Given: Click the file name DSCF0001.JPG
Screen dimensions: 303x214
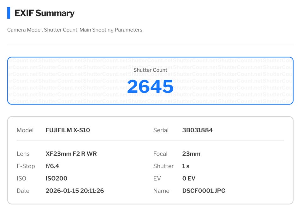Looking at the screenshot, I should point(204,191).
